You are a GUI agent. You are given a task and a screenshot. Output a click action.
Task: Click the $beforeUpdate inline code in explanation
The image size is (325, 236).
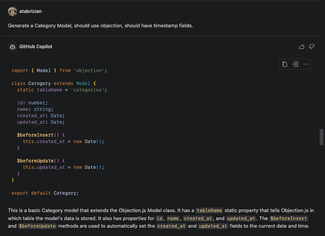[x=37, y=226]
